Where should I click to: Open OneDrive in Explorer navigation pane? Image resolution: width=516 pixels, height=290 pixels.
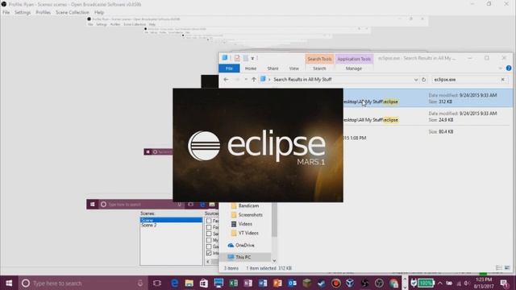pyautogui.click(x=245, y=245)
